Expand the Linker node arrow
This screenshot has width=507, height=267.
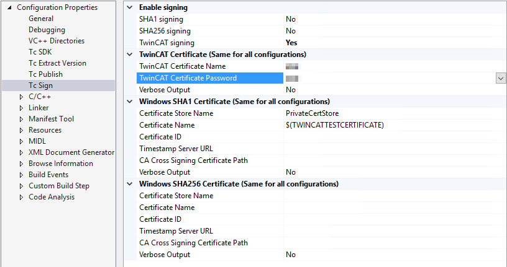click(21, 108)
